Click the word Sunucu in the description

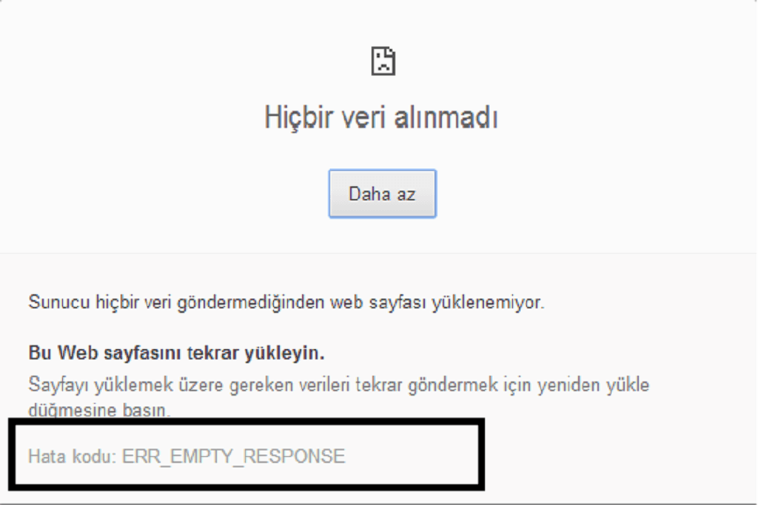point(59,302)
